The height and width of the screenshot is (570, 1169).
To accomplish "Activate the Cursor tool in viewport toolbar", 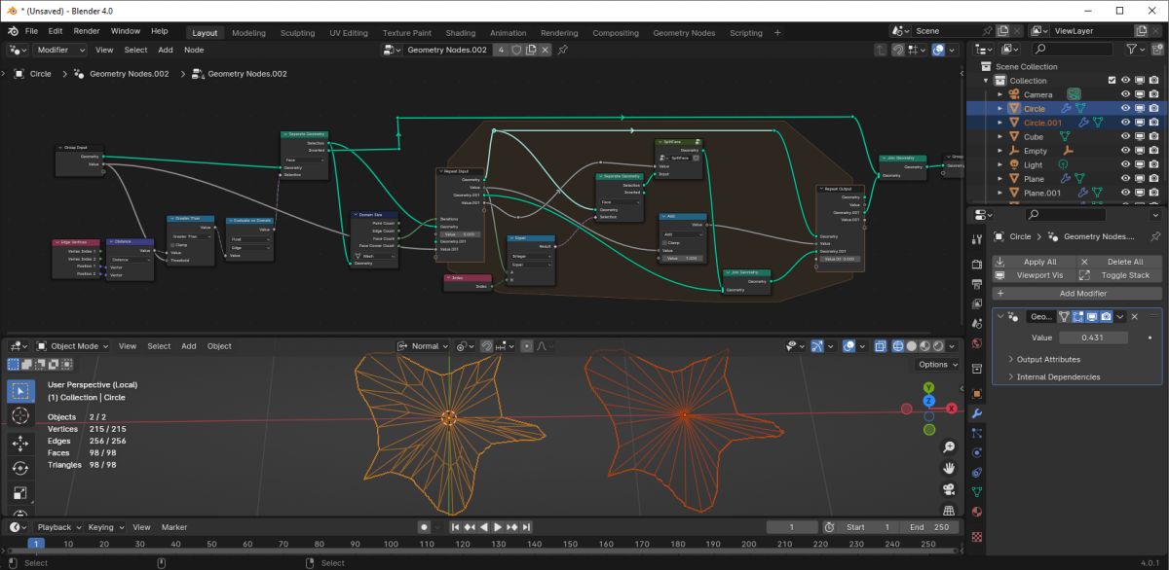I will tap(19, 416).
